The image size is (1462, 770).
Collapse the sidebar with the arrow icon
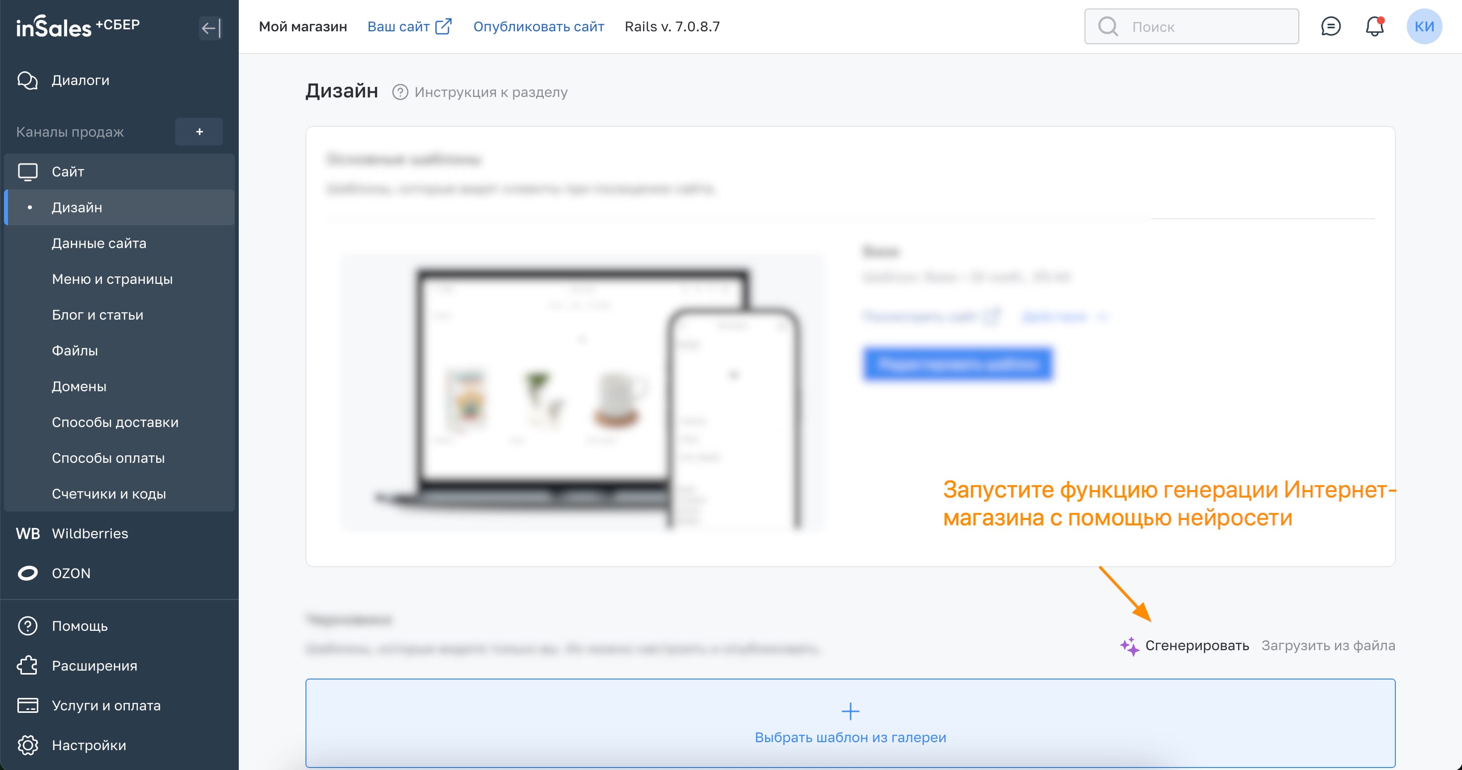[210, 28]
